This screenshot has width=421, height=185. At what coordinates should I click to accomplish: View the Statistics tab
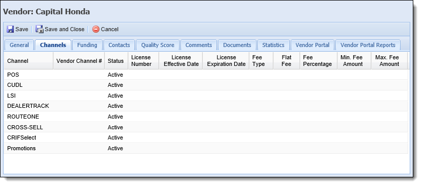pos(273,45)
